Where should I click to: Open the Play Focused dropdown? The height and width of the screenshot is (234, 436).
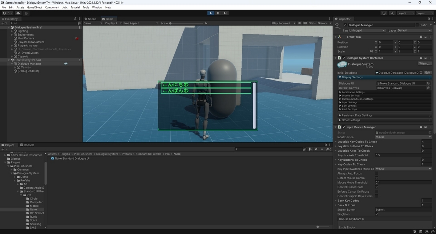click(x=283, y=23)
